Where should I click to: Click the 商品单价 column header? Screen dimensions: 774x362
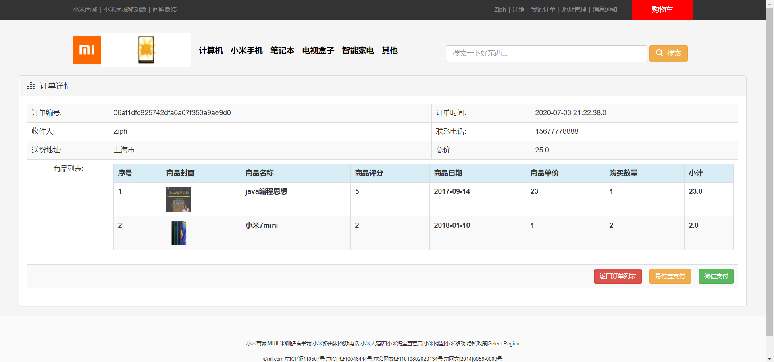coord(544,173)
